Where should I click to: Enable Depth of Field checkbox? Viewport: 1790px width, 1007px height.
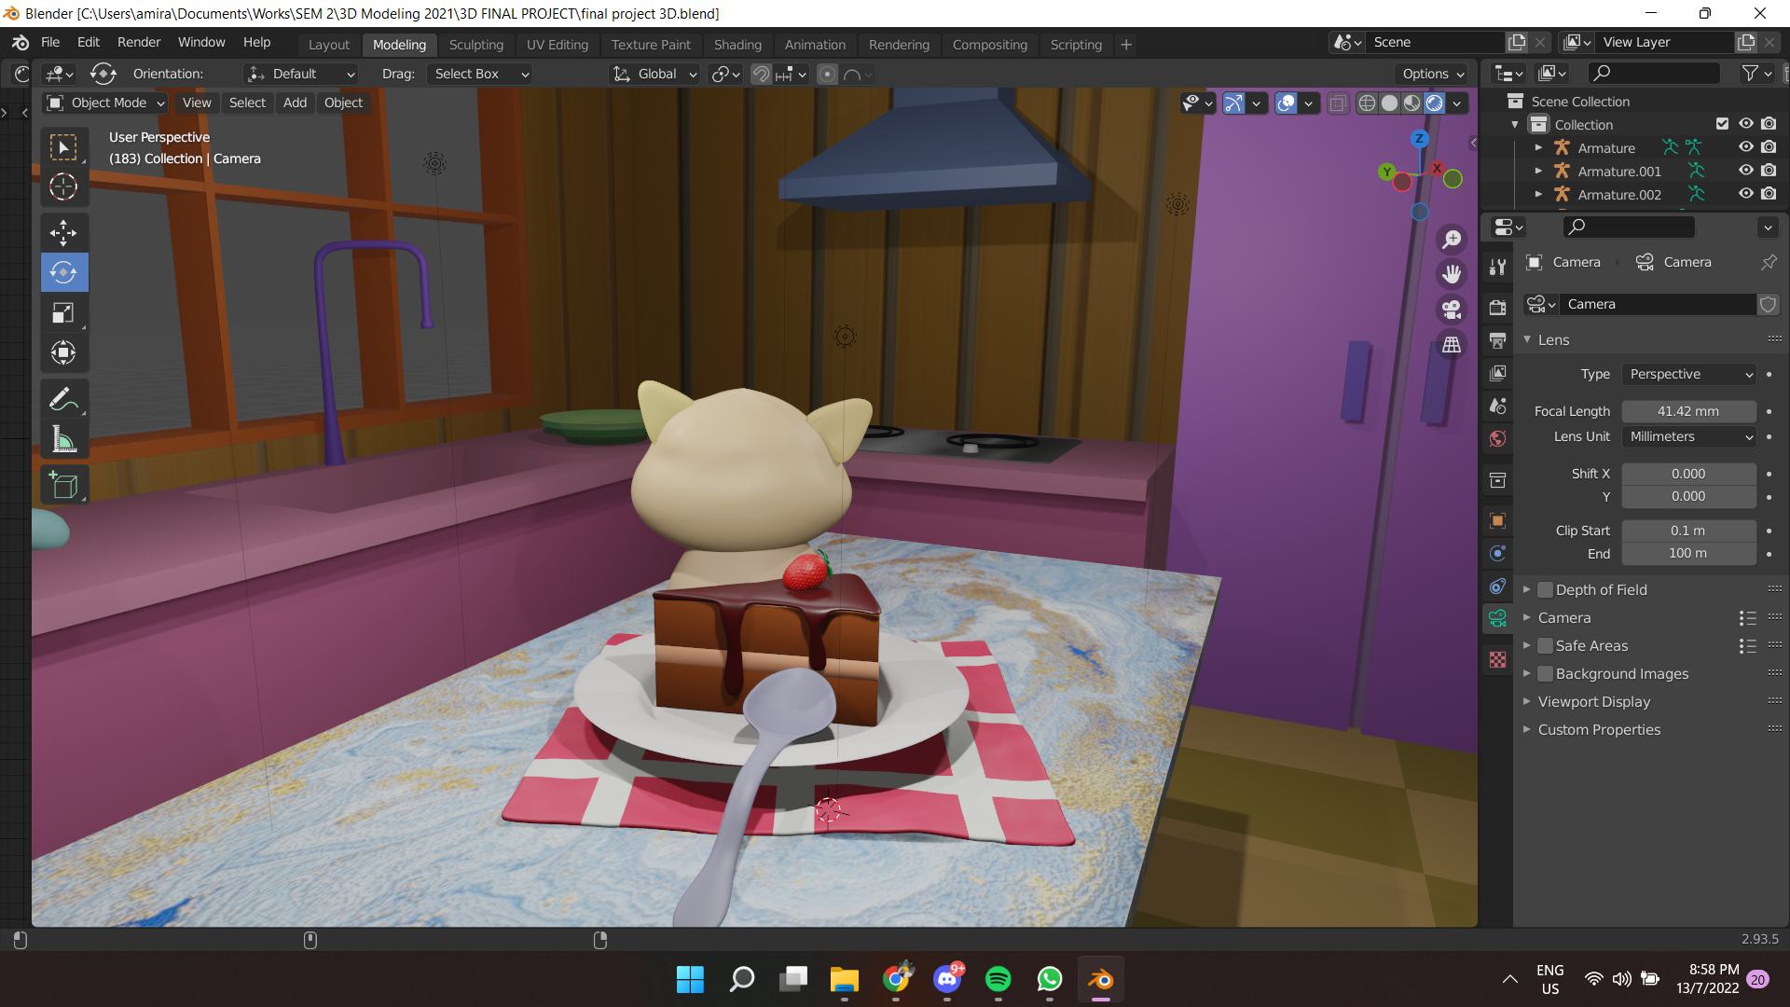click(1545, 589)
